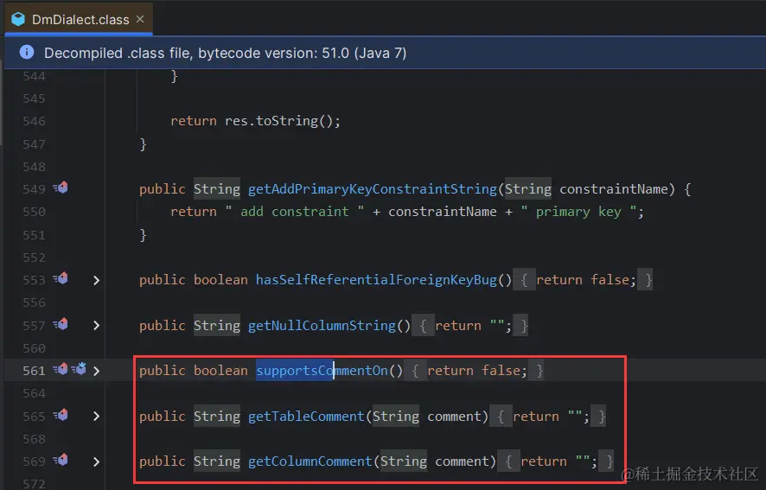Expand folded supportsCommentOn method on line 561
Viewport: 766px width, 490px height.
(x=96, y=372)
